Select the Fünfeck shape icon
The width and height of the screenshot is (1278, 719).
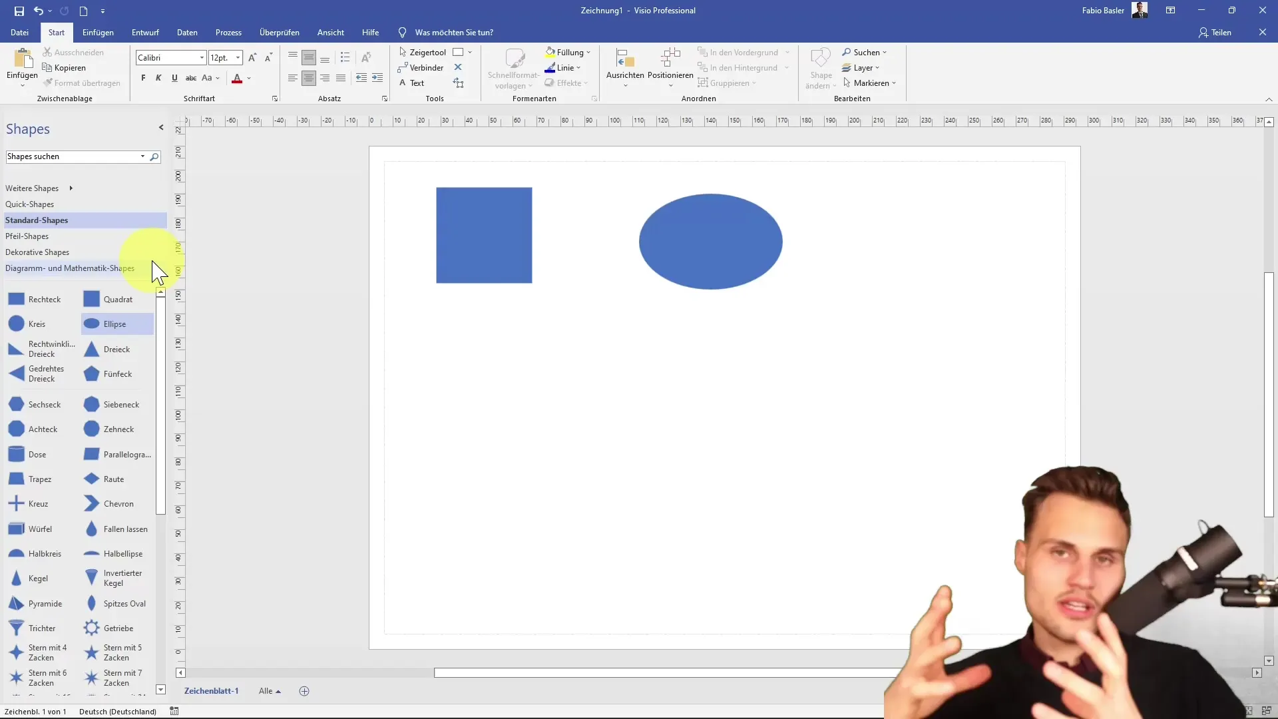(92, 373)
